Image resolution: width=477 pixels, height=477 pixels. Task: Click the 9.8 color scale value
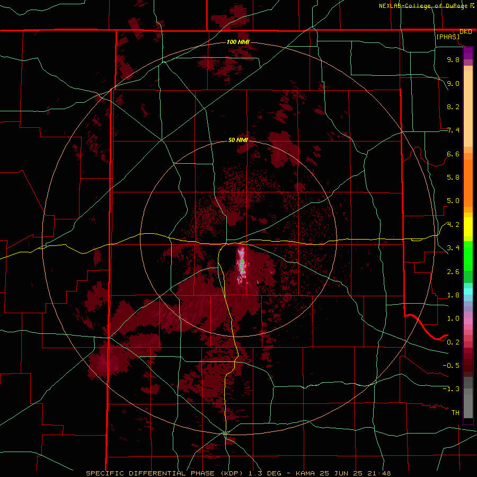point(453,59)
